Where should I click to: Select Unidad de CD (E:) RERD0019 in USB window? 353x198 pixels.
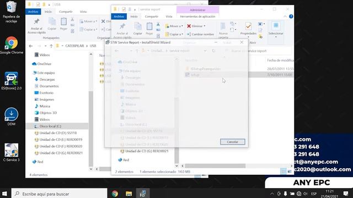pyautogui.click(x=58, y=140)
